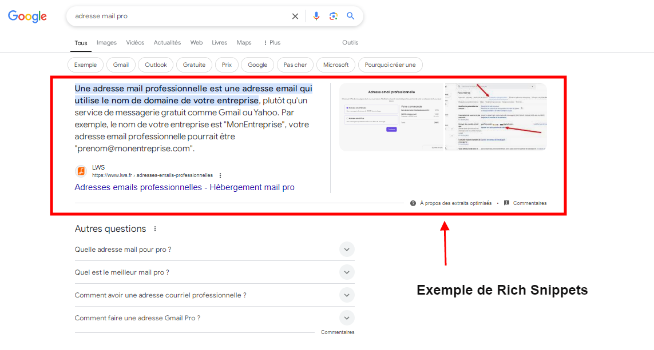Open the Actualités tab
The height and width of the screenshot is (350, 654).
tap(167, 42)
